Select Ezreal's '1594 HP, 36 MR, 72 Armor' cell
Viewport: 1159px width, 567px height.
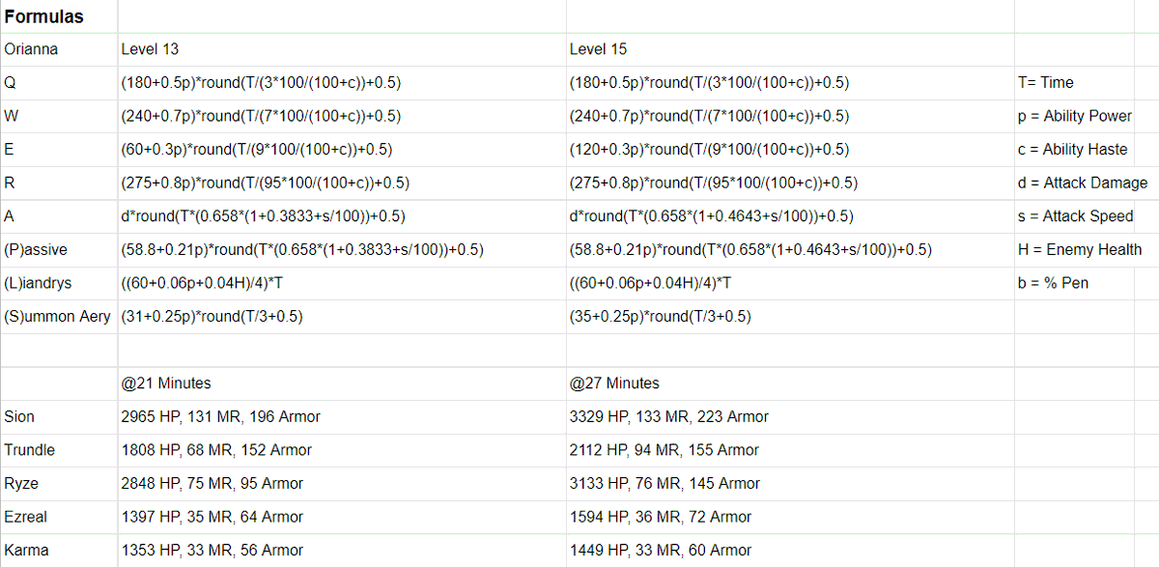789,517
